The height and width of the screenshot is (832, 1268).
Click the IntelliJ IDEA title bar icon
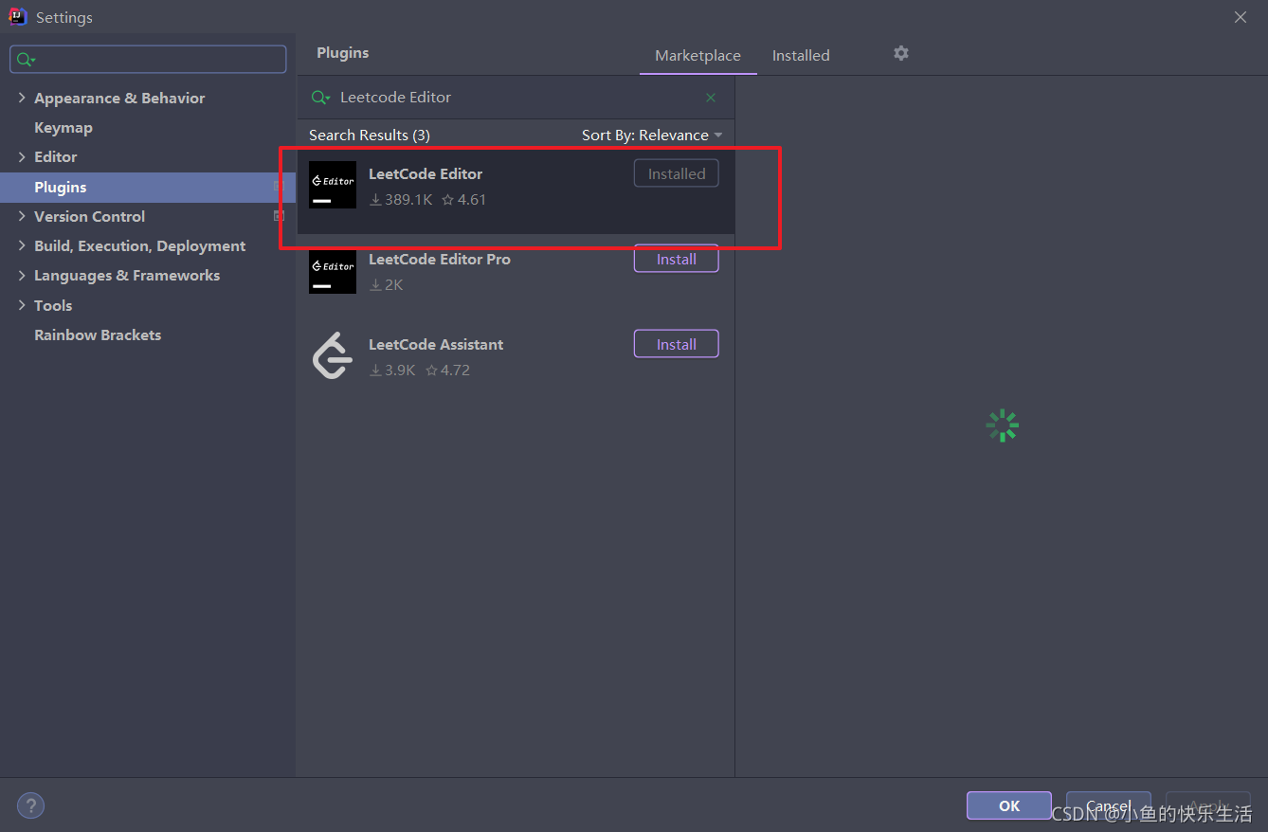tap(18, 17)
